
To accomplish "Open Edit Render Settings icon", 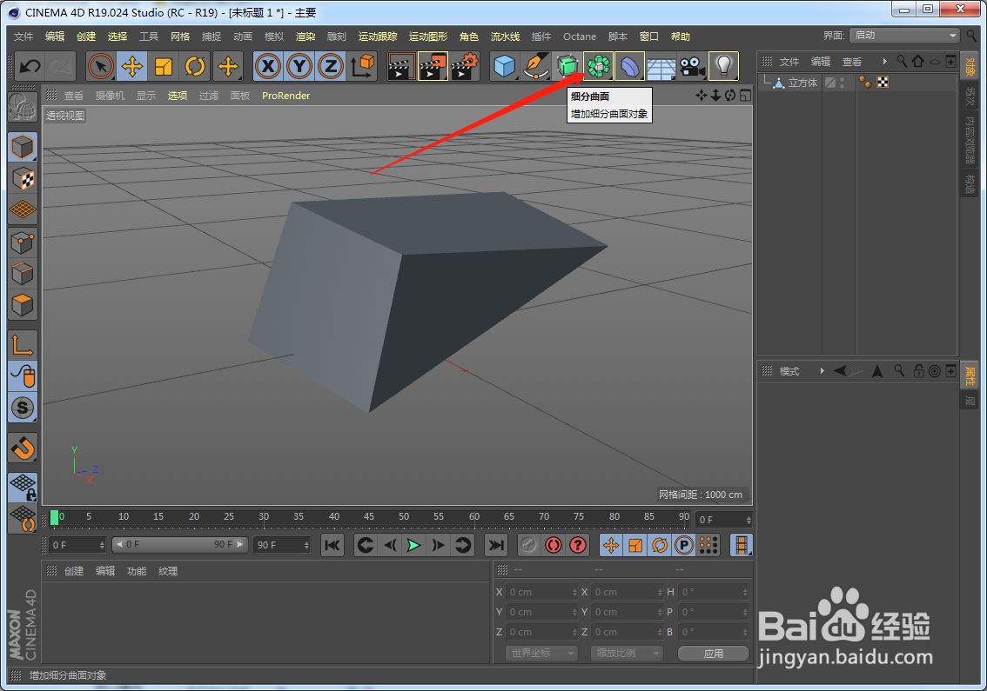I will coord(464,66).
